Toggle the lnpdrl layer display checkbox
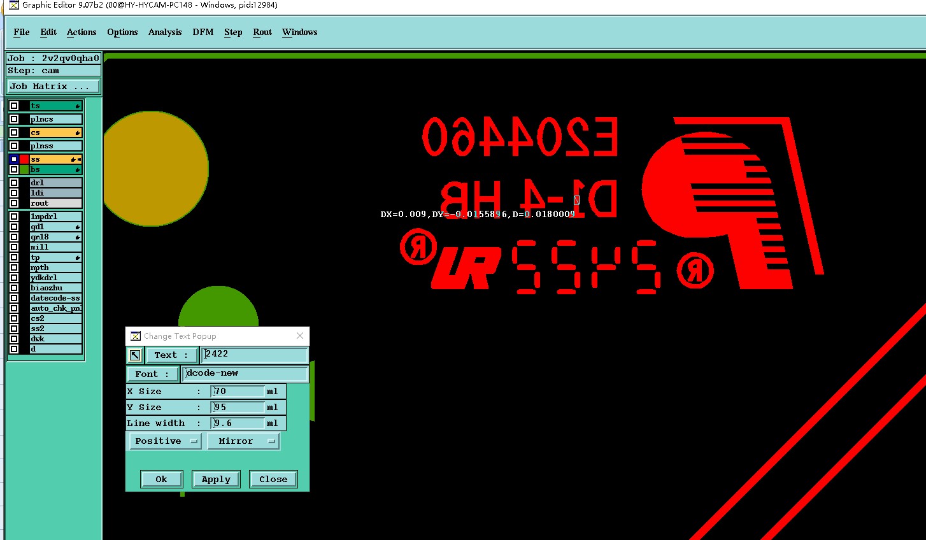This screenshot has height=540, width=926. [x=14, y=217]
